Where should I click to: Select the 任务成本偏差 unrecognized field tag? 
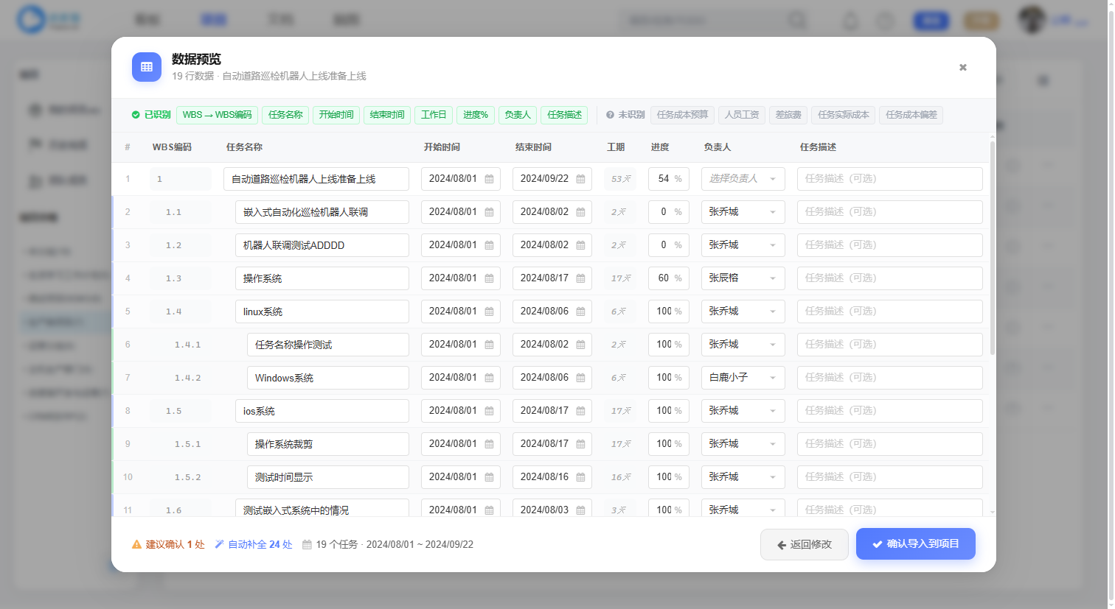[911, 115]
